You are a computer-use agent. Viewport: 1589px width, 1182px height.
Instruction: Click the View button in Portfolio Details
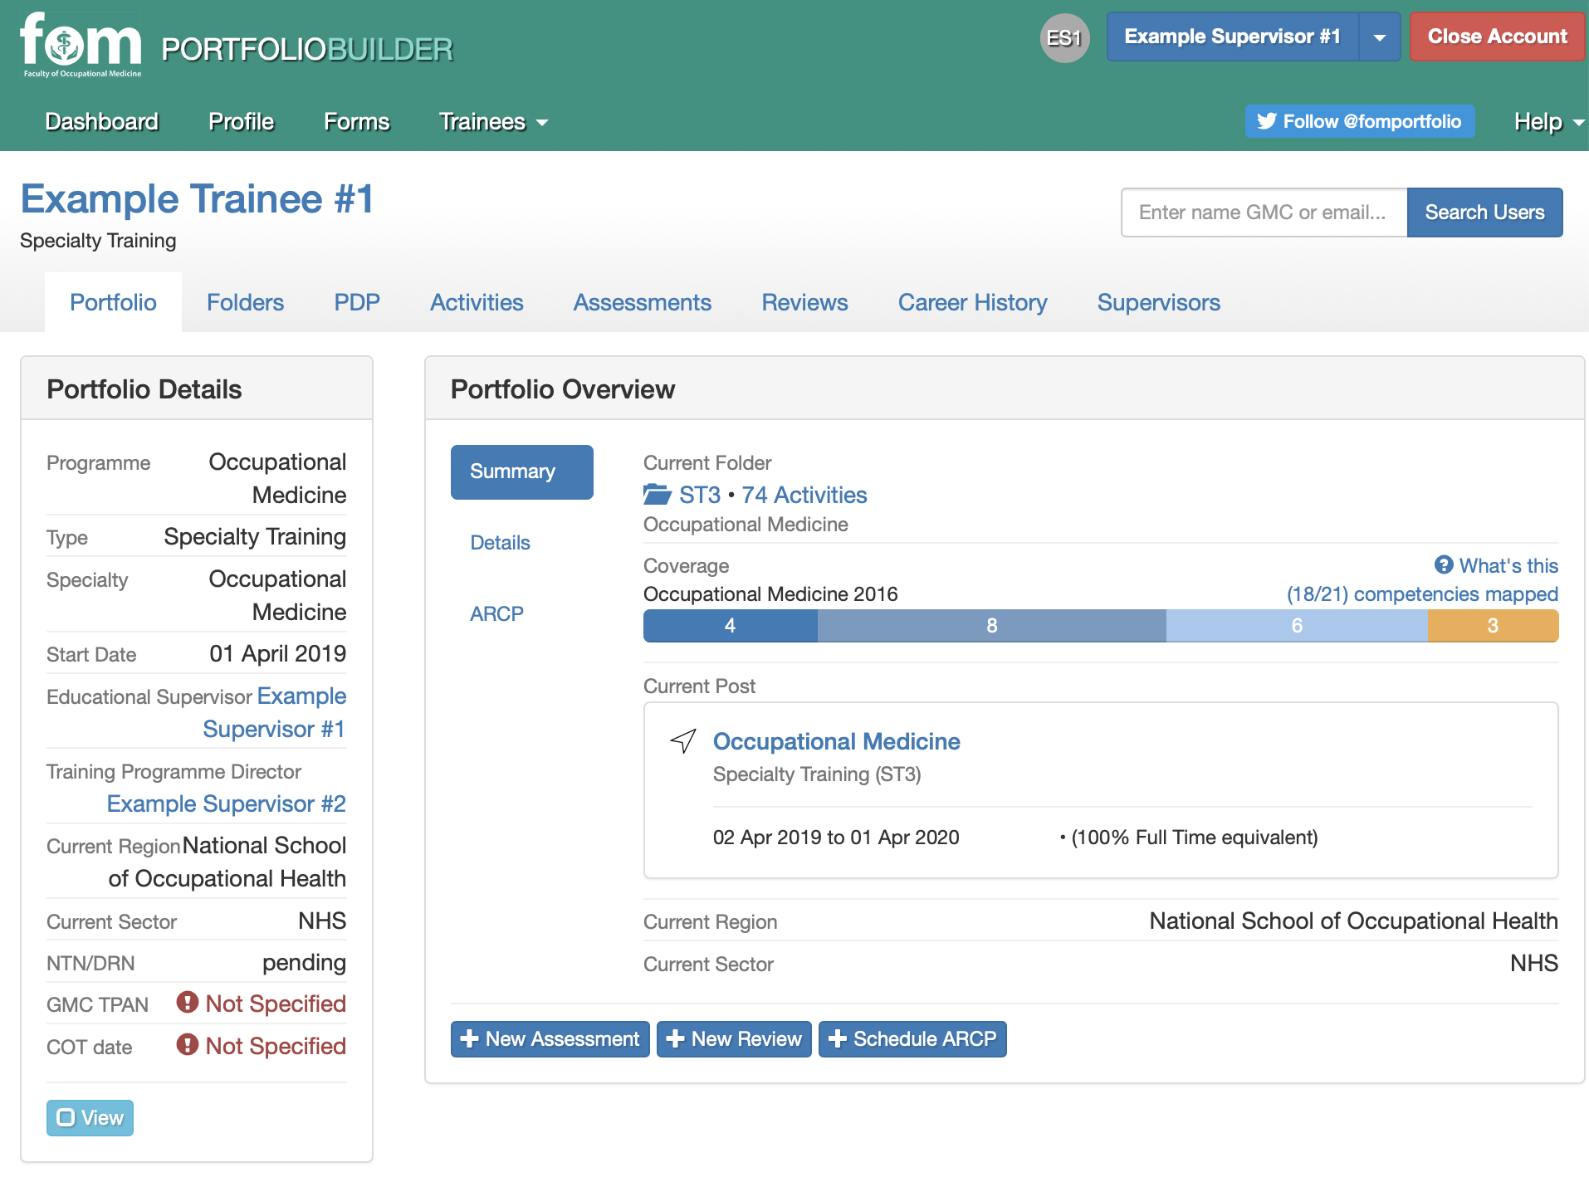point(90,1118)
